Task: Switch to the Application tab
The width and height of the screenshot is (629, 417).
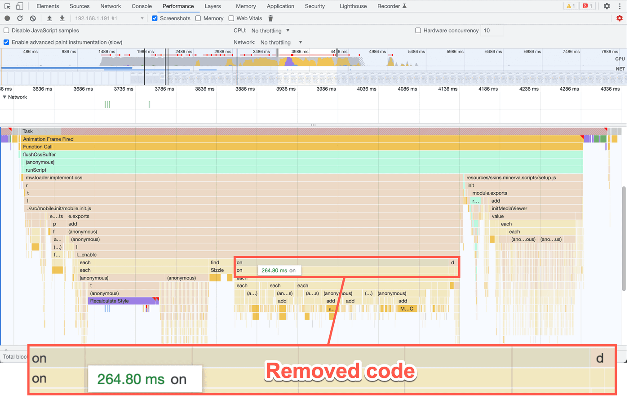Action: [x=280, y=6]
